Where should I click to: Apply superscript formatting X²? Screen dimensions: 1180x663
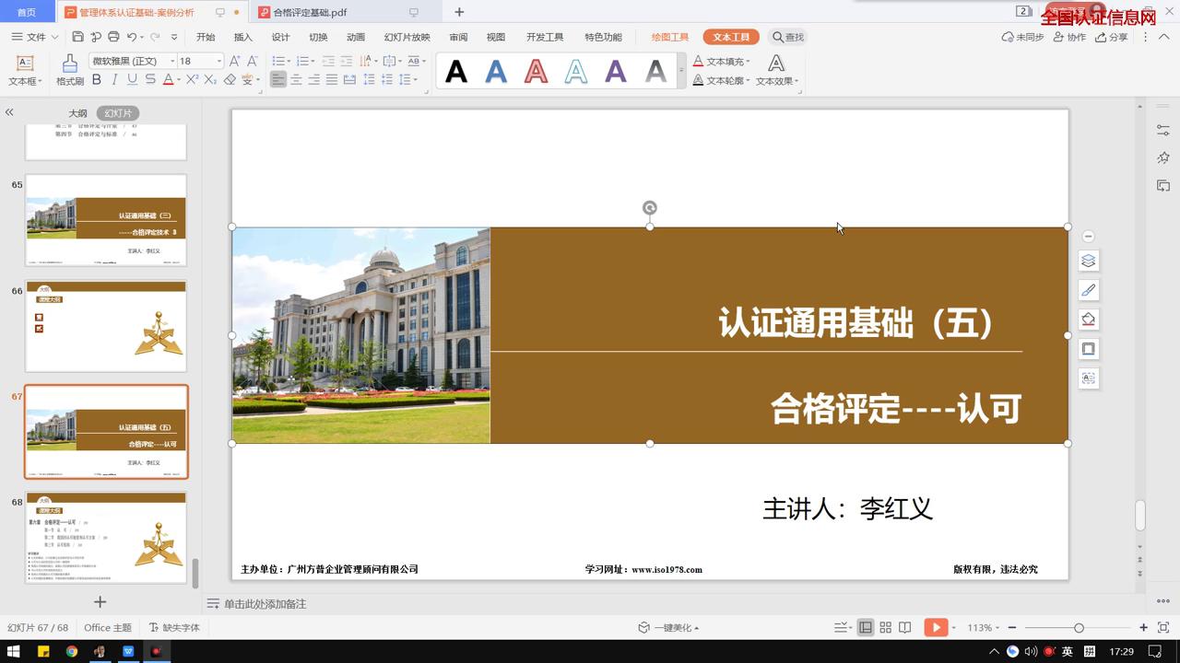tap(192, 80)
